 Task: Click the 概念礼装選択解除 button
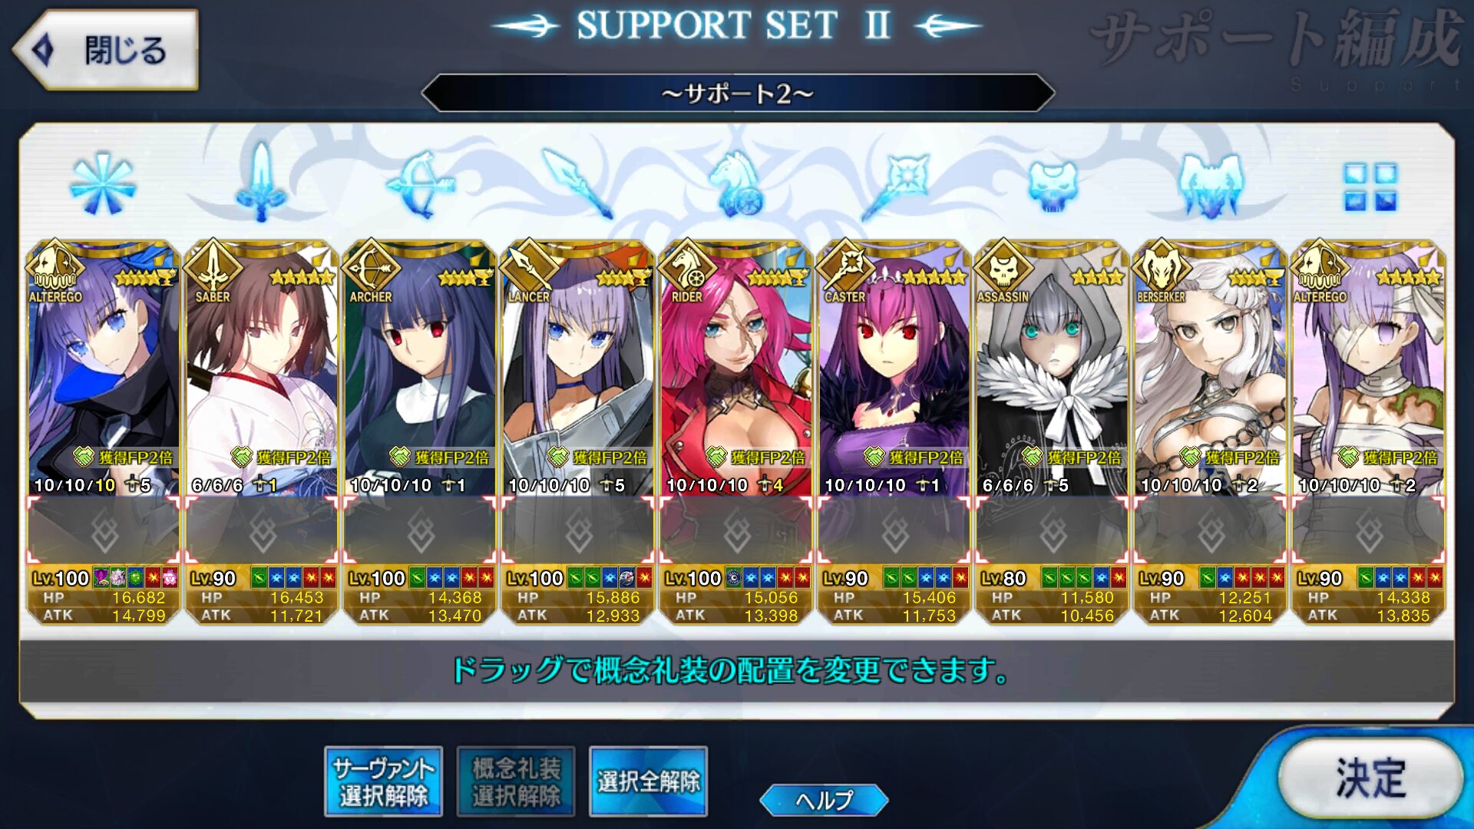click(x=516, y=781)
